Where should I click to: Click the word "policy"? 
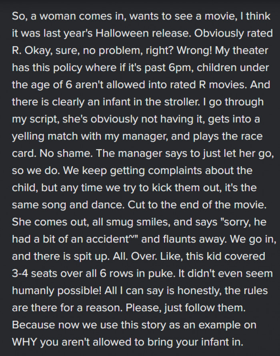[x=68, y=68]
